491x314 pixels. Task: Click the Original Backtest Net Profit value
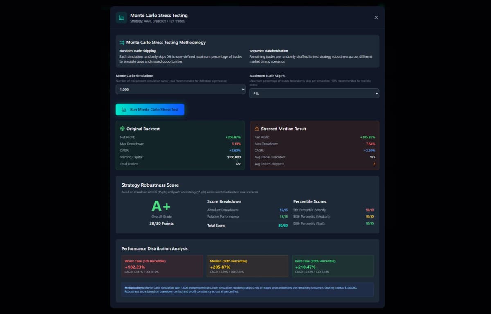(233, 137)
